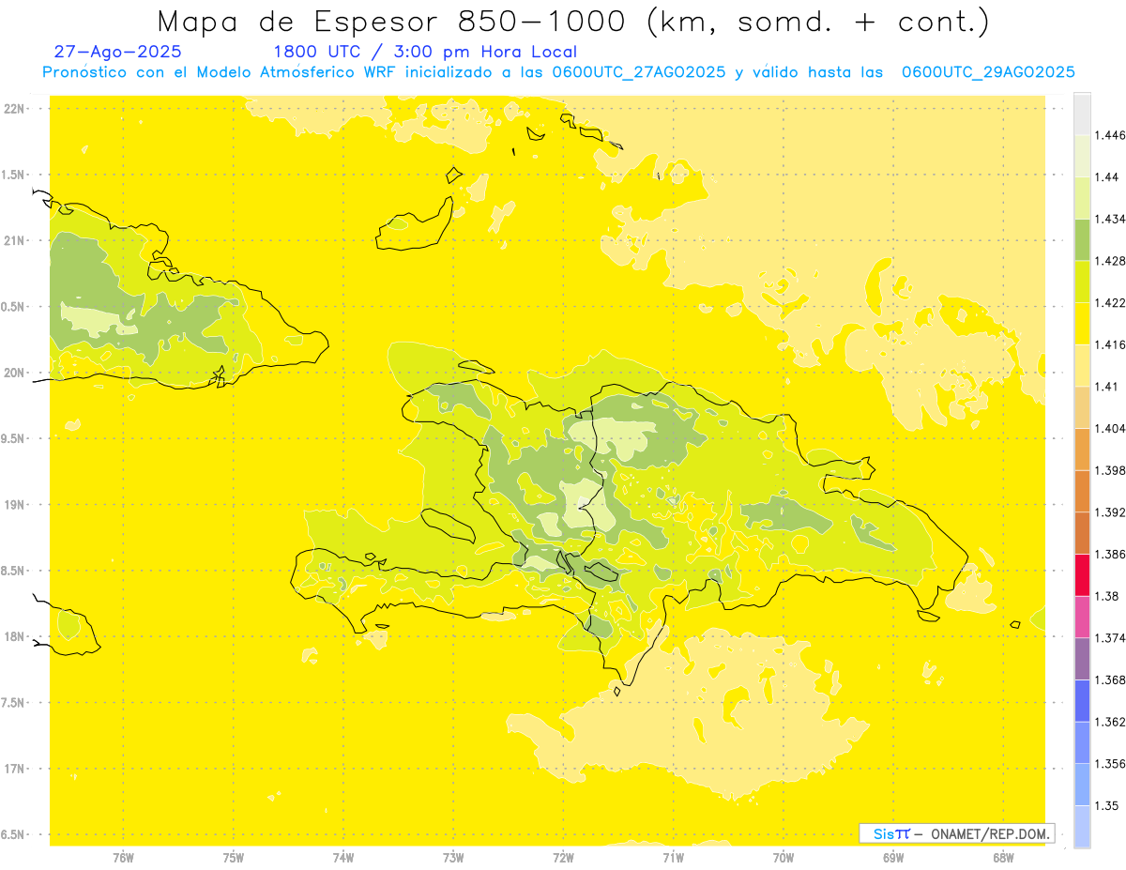Click the longitude label "76W"
This screenshot has width=1126, height=870.
(x=123, y=857)
